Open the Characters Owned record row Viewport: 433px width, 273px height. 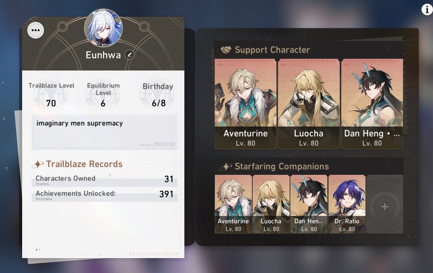point(105,180)
